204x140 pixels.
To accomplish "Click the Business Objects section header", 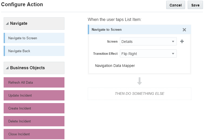I will point(34,68).
